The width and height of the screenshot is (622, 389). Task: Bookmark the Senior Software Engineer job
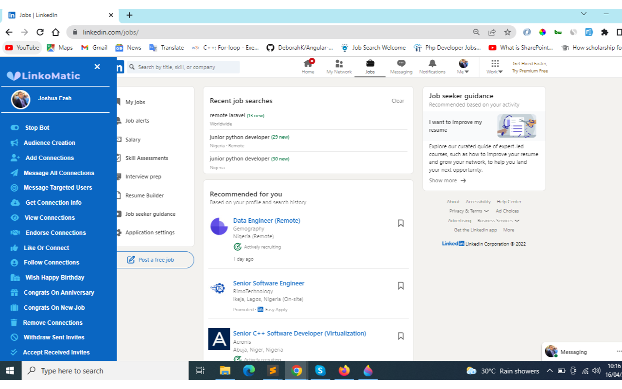[x=401, y=286]
